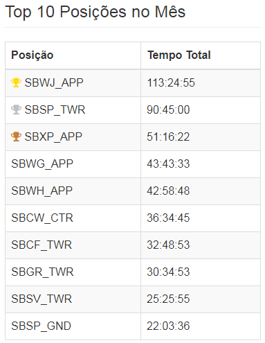
Task: Select SBSV_TWR in the table
Action: click(42, 299)
